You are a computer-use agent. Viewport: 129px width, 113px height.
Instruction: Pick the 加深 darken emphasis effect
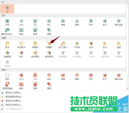pyautogui.click(x=91, y=45)
